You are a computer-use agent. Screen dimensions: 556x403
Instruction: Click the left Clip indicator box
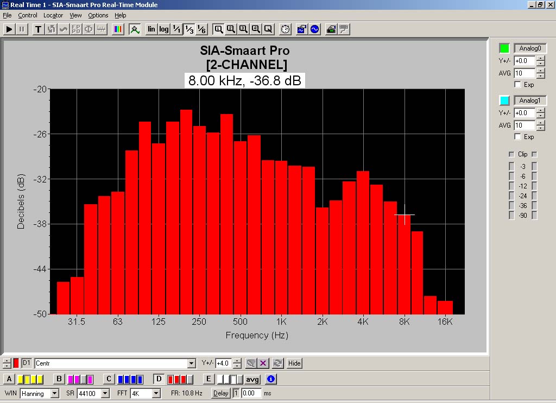tap(511, 154)
